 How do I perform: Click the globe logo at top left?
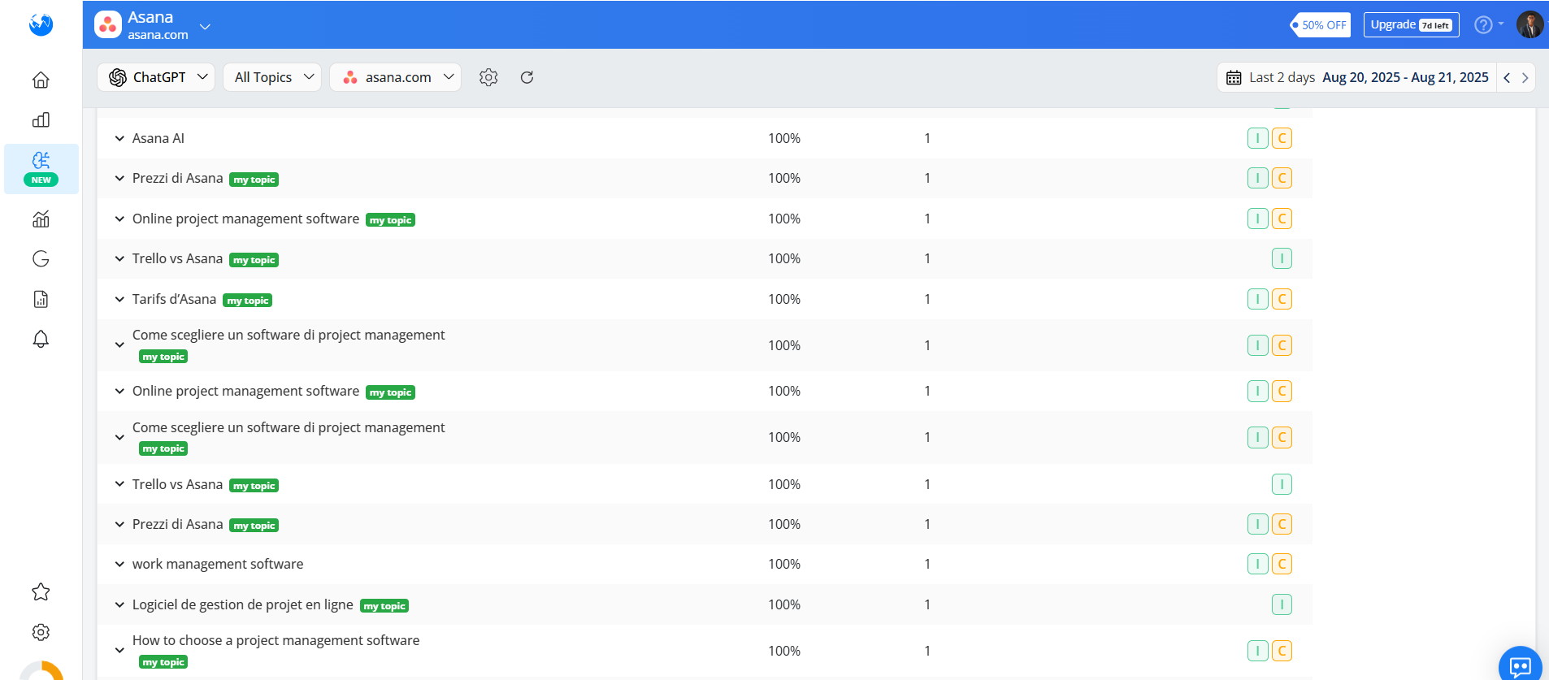(41, 24)
